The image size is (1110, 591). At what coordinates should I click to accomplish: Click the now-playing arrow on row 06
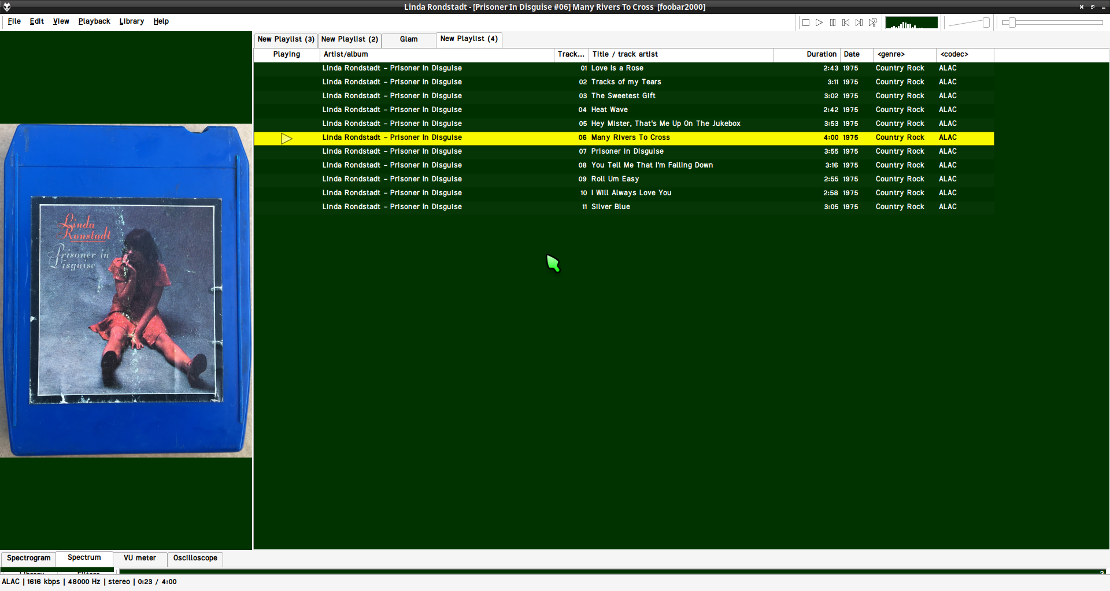click(x=286, y=138)
